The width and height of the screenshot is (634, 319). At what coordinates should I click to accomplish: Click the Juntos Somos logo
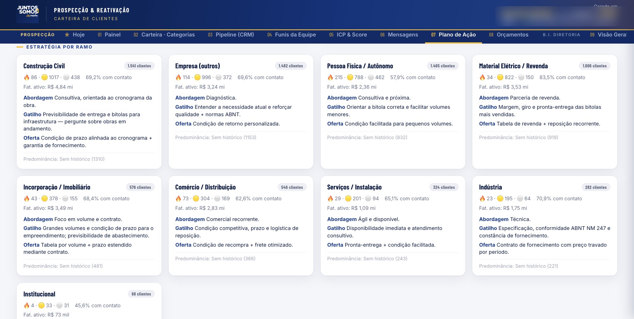click(28, 14)
